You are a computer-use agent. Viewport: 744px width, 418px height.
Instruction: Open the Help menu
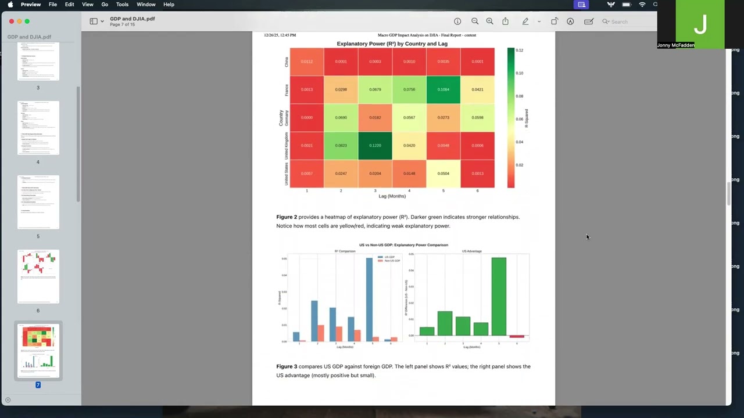point(169,5)
